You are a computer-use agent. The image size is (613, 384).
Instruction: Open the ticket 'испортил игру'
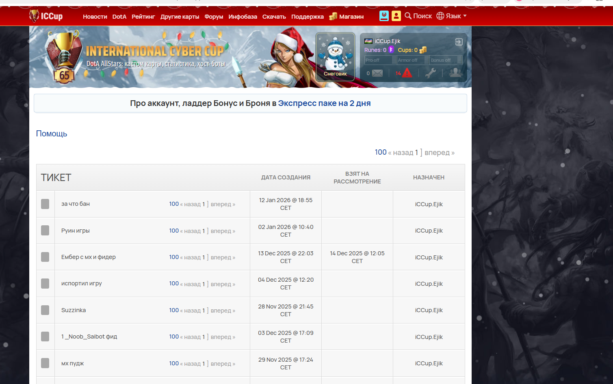pos(82,283)
